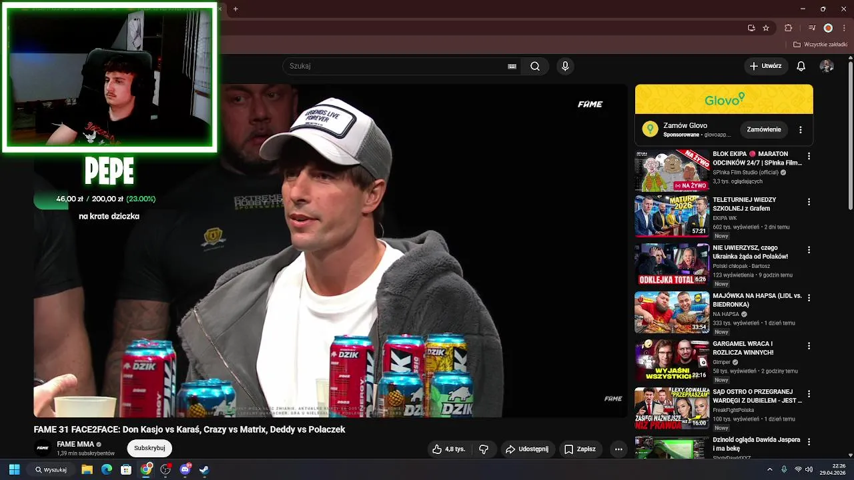
Task: Save video with Zapisz button
Action: (580, 449)
